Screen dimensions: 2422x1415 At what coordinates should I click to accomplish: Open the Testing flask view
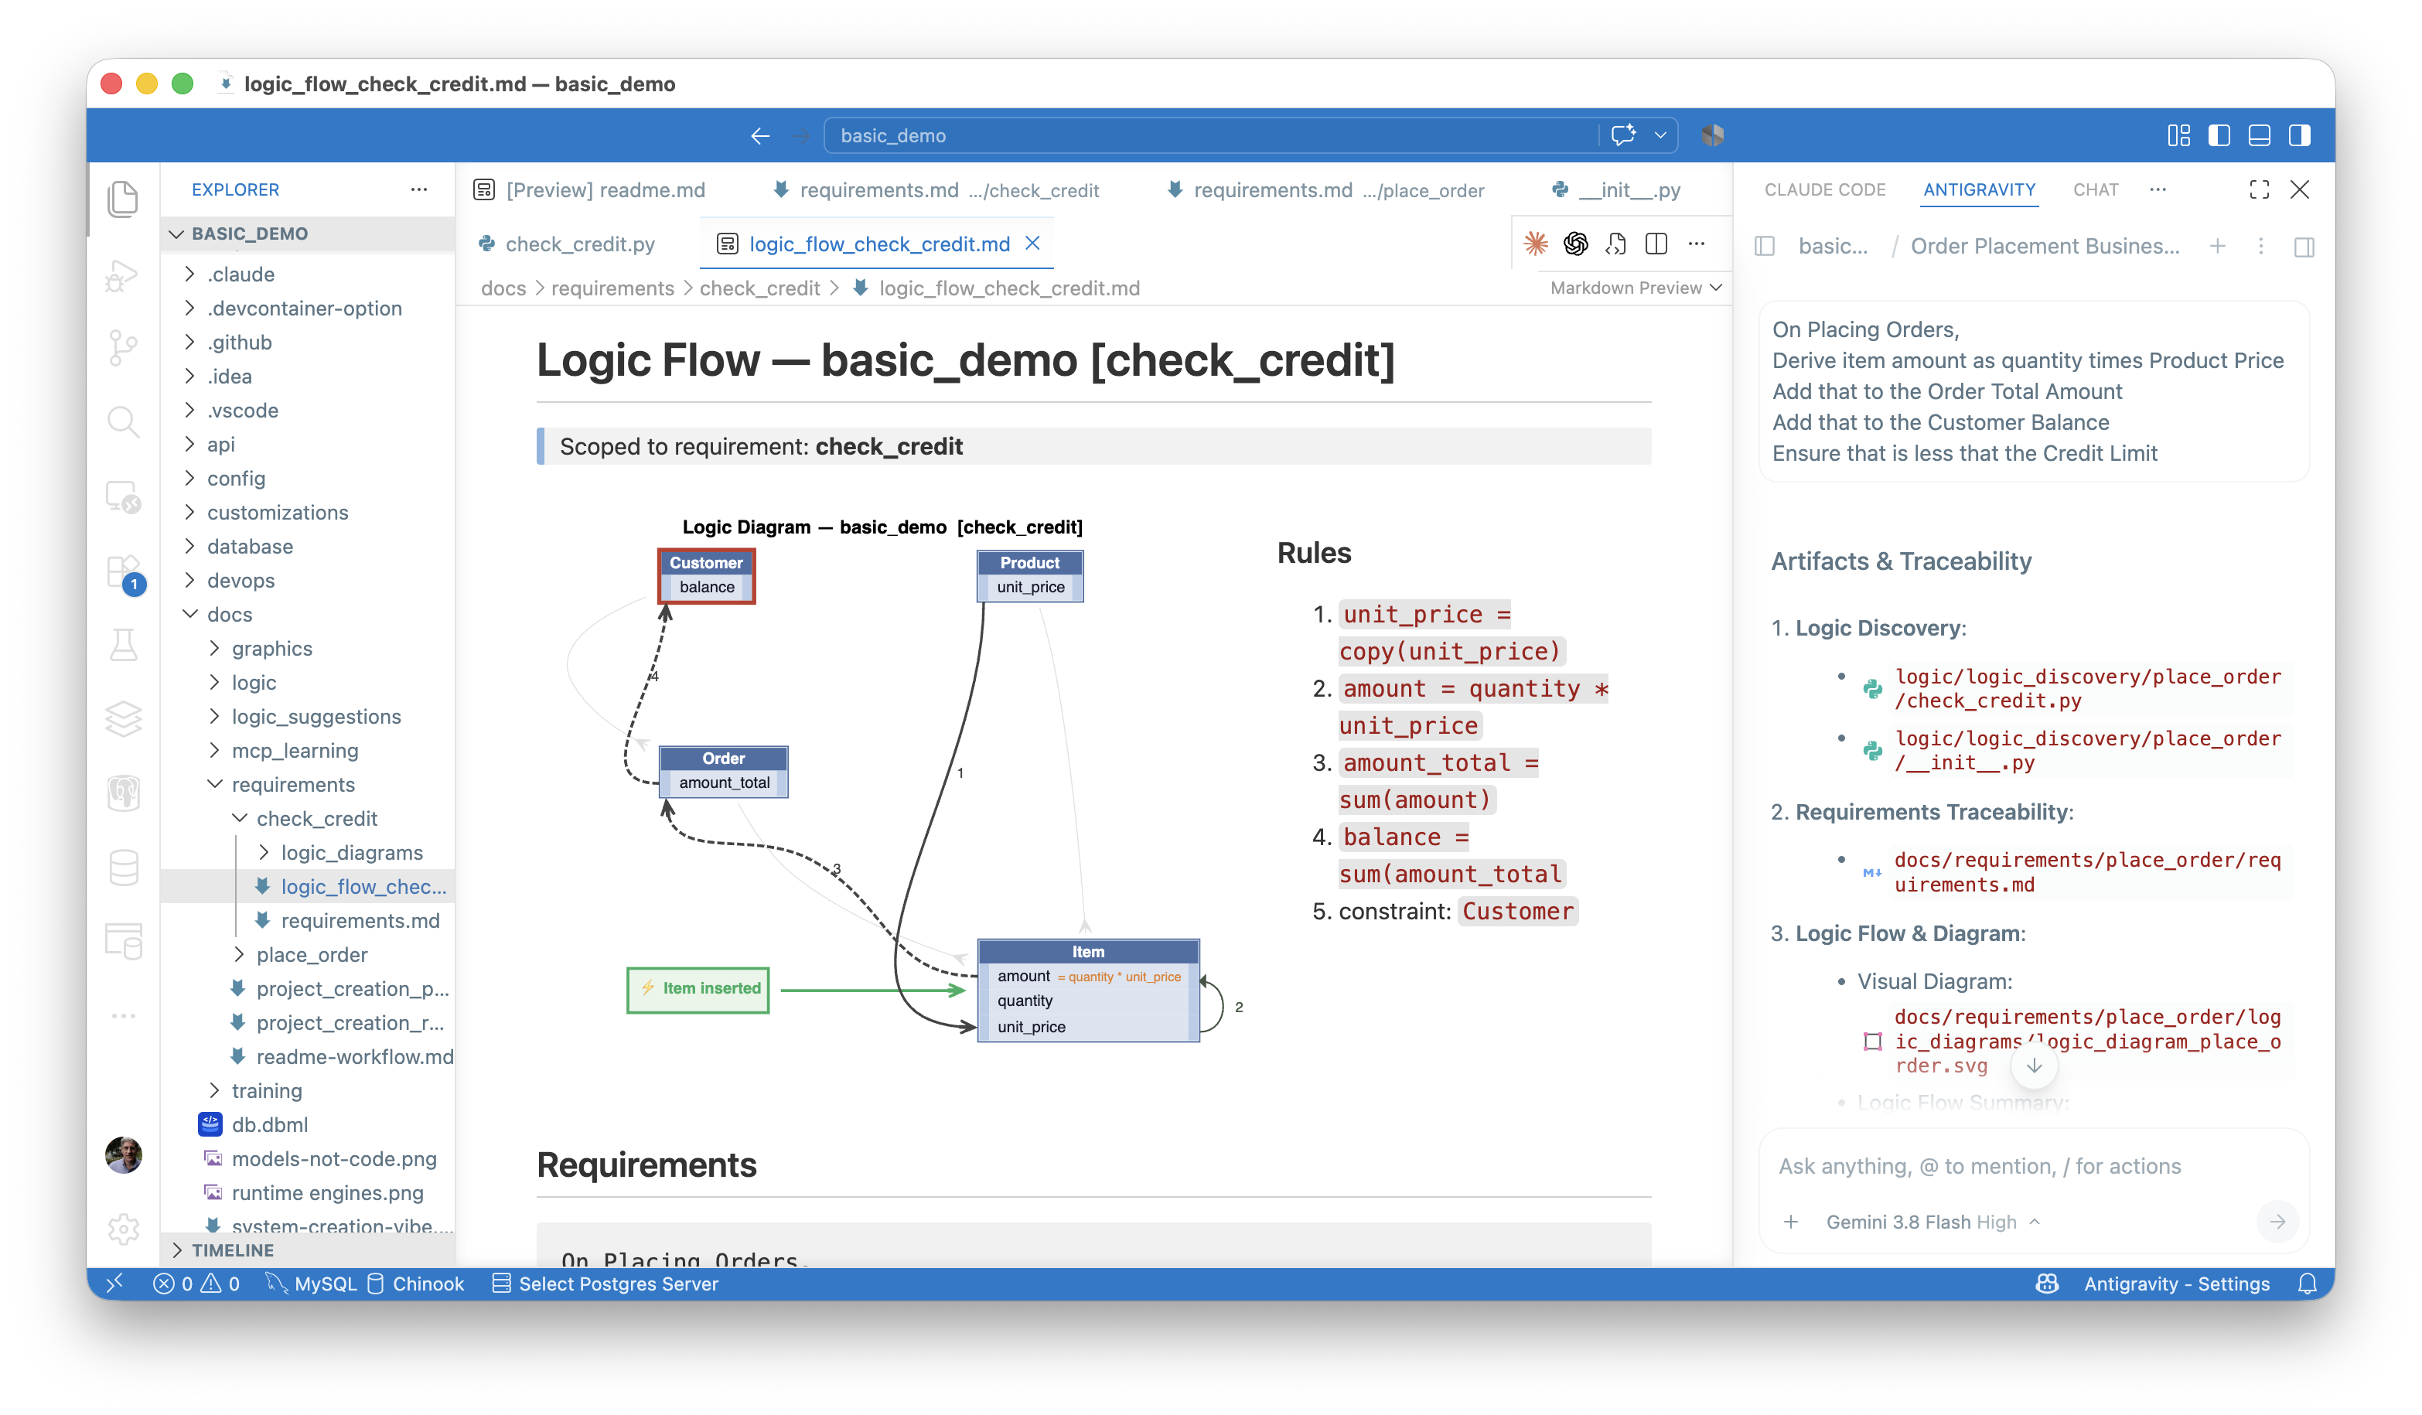(x=123, y=645)
